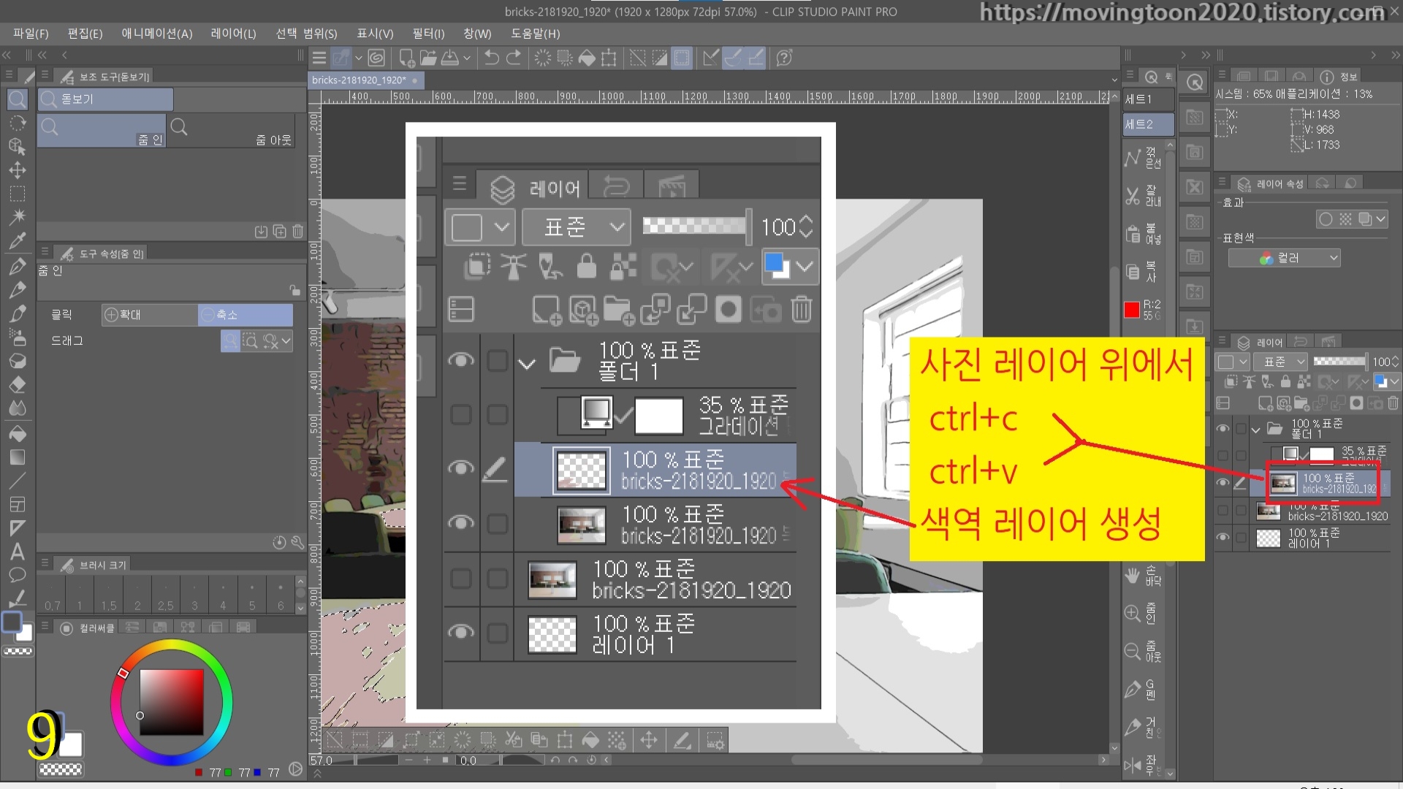
Task: Click the Redo arrow in command bar
Action: 514,58
